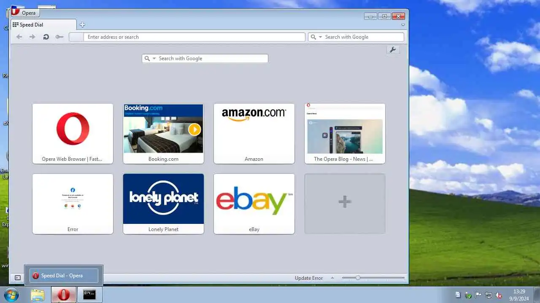Toggle the panels icon in the status bar
This screenshot has width=540, height=303.
coord(18,278)
